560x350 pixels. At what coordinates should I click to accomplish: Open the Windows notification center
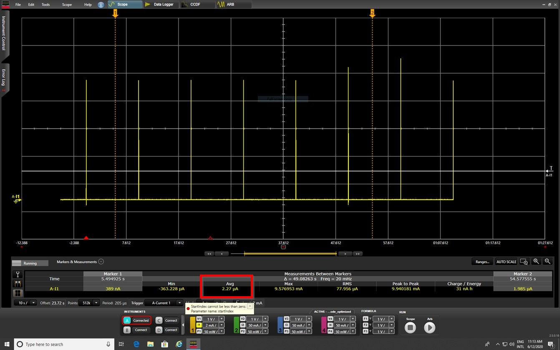click(x=551, y=344)
